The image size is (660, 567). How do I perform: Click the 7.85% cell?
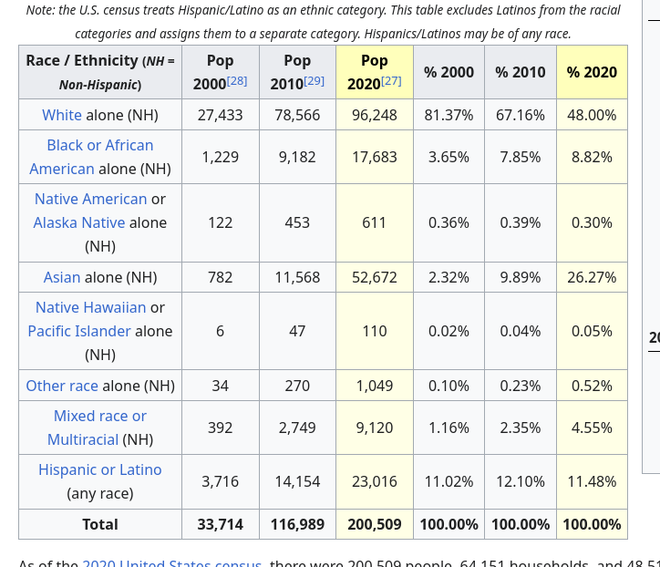pyautogui.click(x=521, y=157)
